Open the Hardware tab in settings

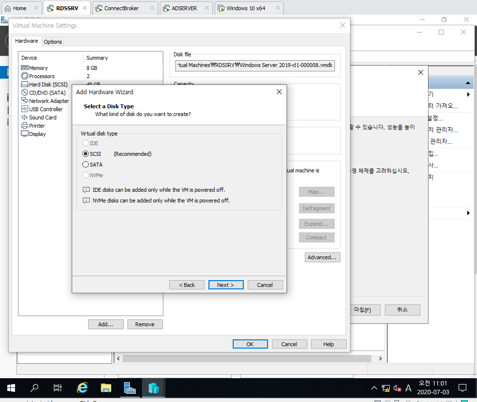coord(27,41)
